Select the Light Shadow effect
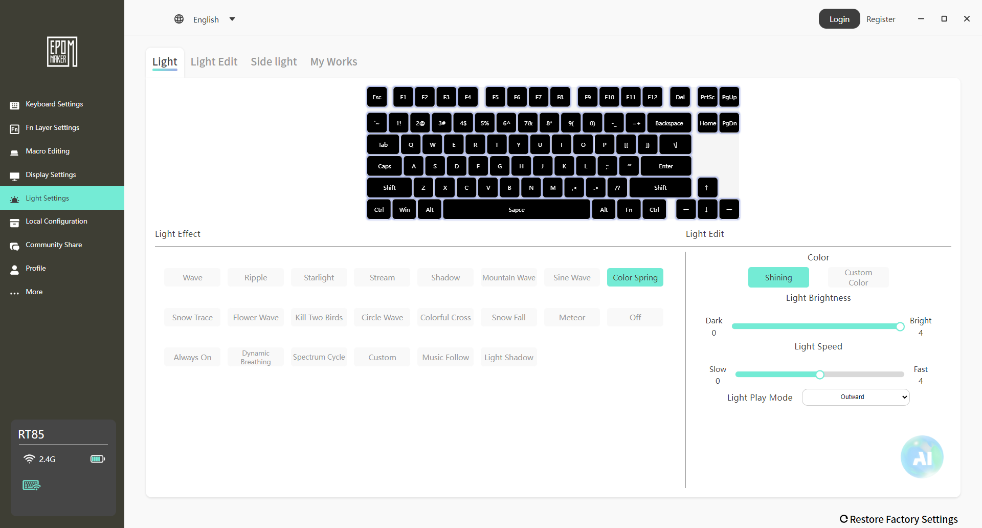 509,357
